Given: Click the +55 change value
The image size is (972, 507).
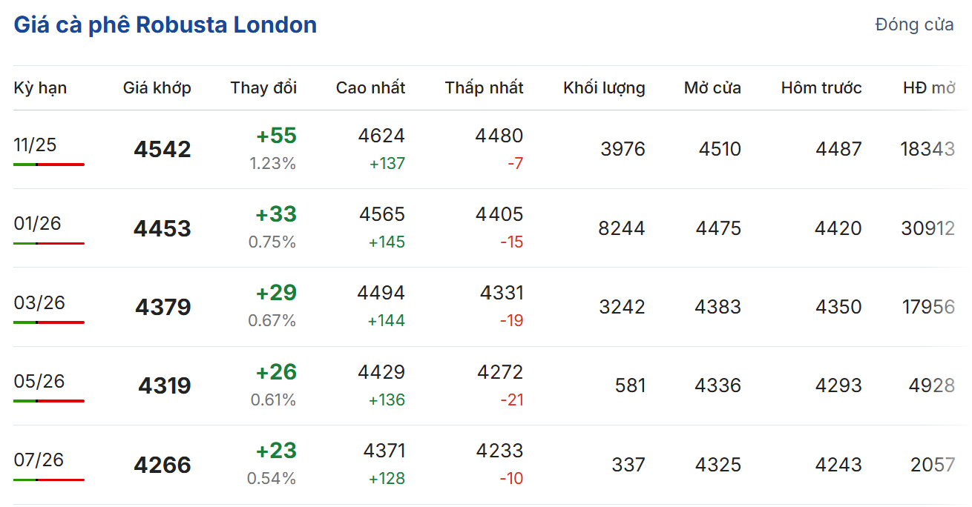Looking at the screenshot, I should [276, 136].
